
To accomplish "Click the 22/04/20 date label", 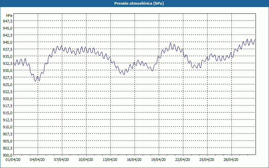I will point(182,160).
